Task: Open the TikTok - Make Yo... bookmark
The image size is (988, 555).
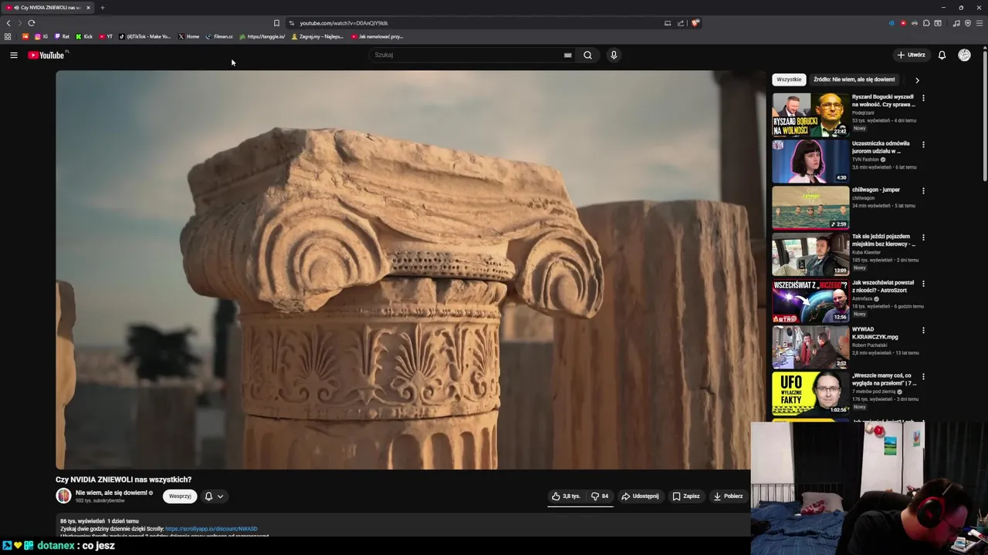Action: pos(145,36)
